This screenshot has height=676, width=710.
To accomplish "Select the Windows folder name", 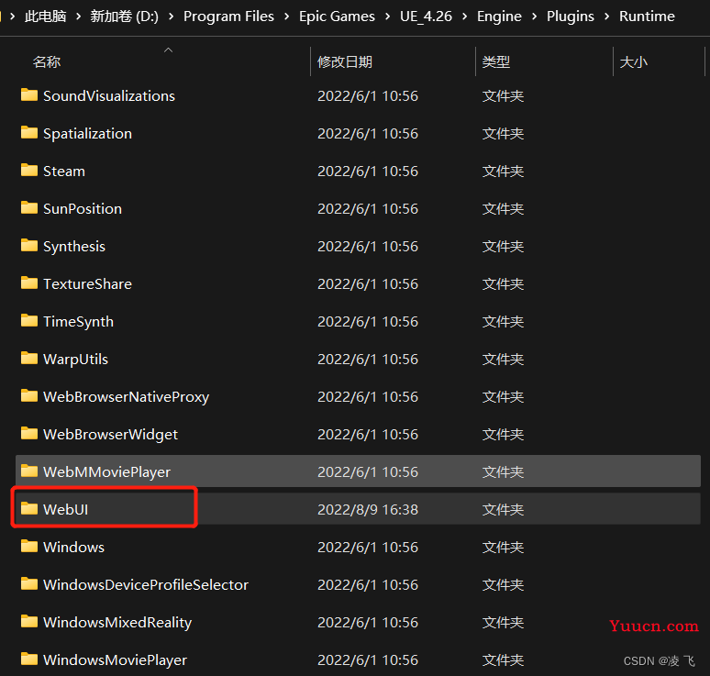I will click(x=73, y=547).
